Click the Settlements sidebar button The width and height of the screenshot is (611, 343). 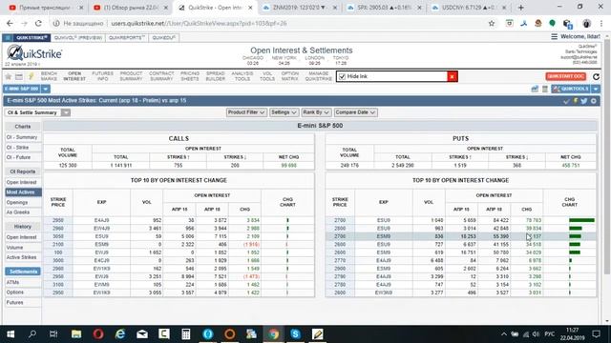point(23,272)
